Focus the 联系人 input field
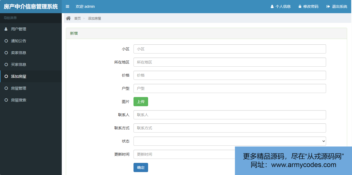This screenshot has width=352, height=175. (x=230, y=115)
